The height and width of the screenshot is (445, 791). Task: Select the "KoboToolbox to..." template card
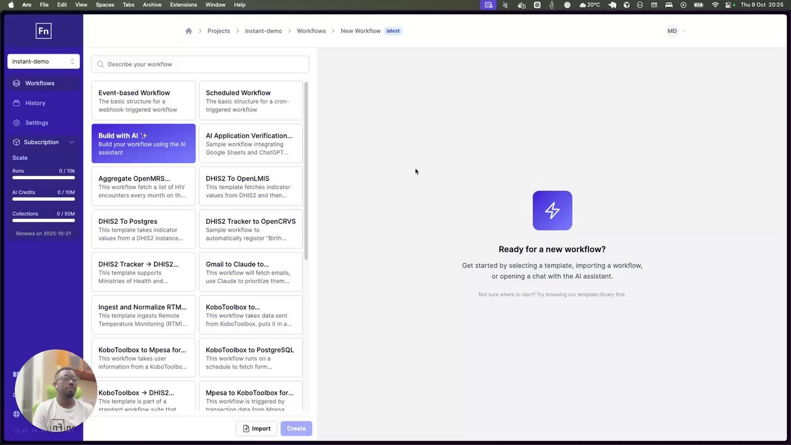pyautogui.click(x=251, y=315)
